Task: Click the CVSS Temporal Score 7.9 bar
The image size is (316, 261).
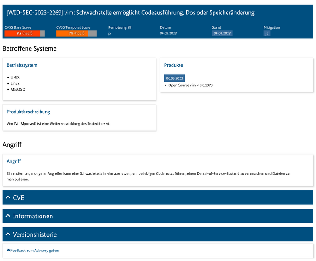Action: click(x=76, y=33)
